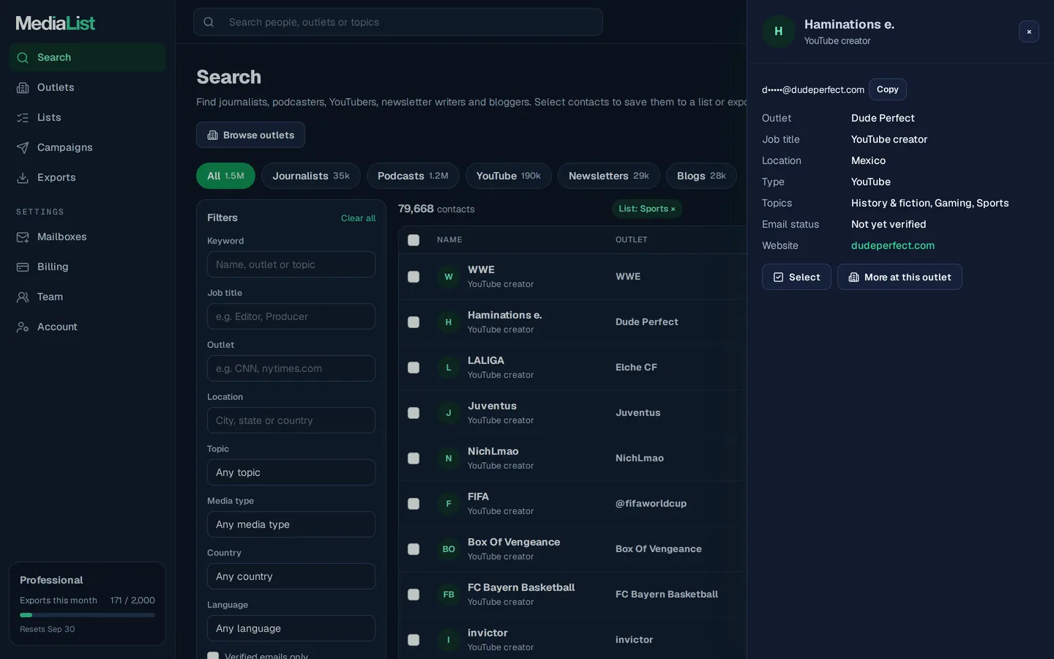Click Select in the detail panel
The image size is (1054, 659).
coord(796,277)
